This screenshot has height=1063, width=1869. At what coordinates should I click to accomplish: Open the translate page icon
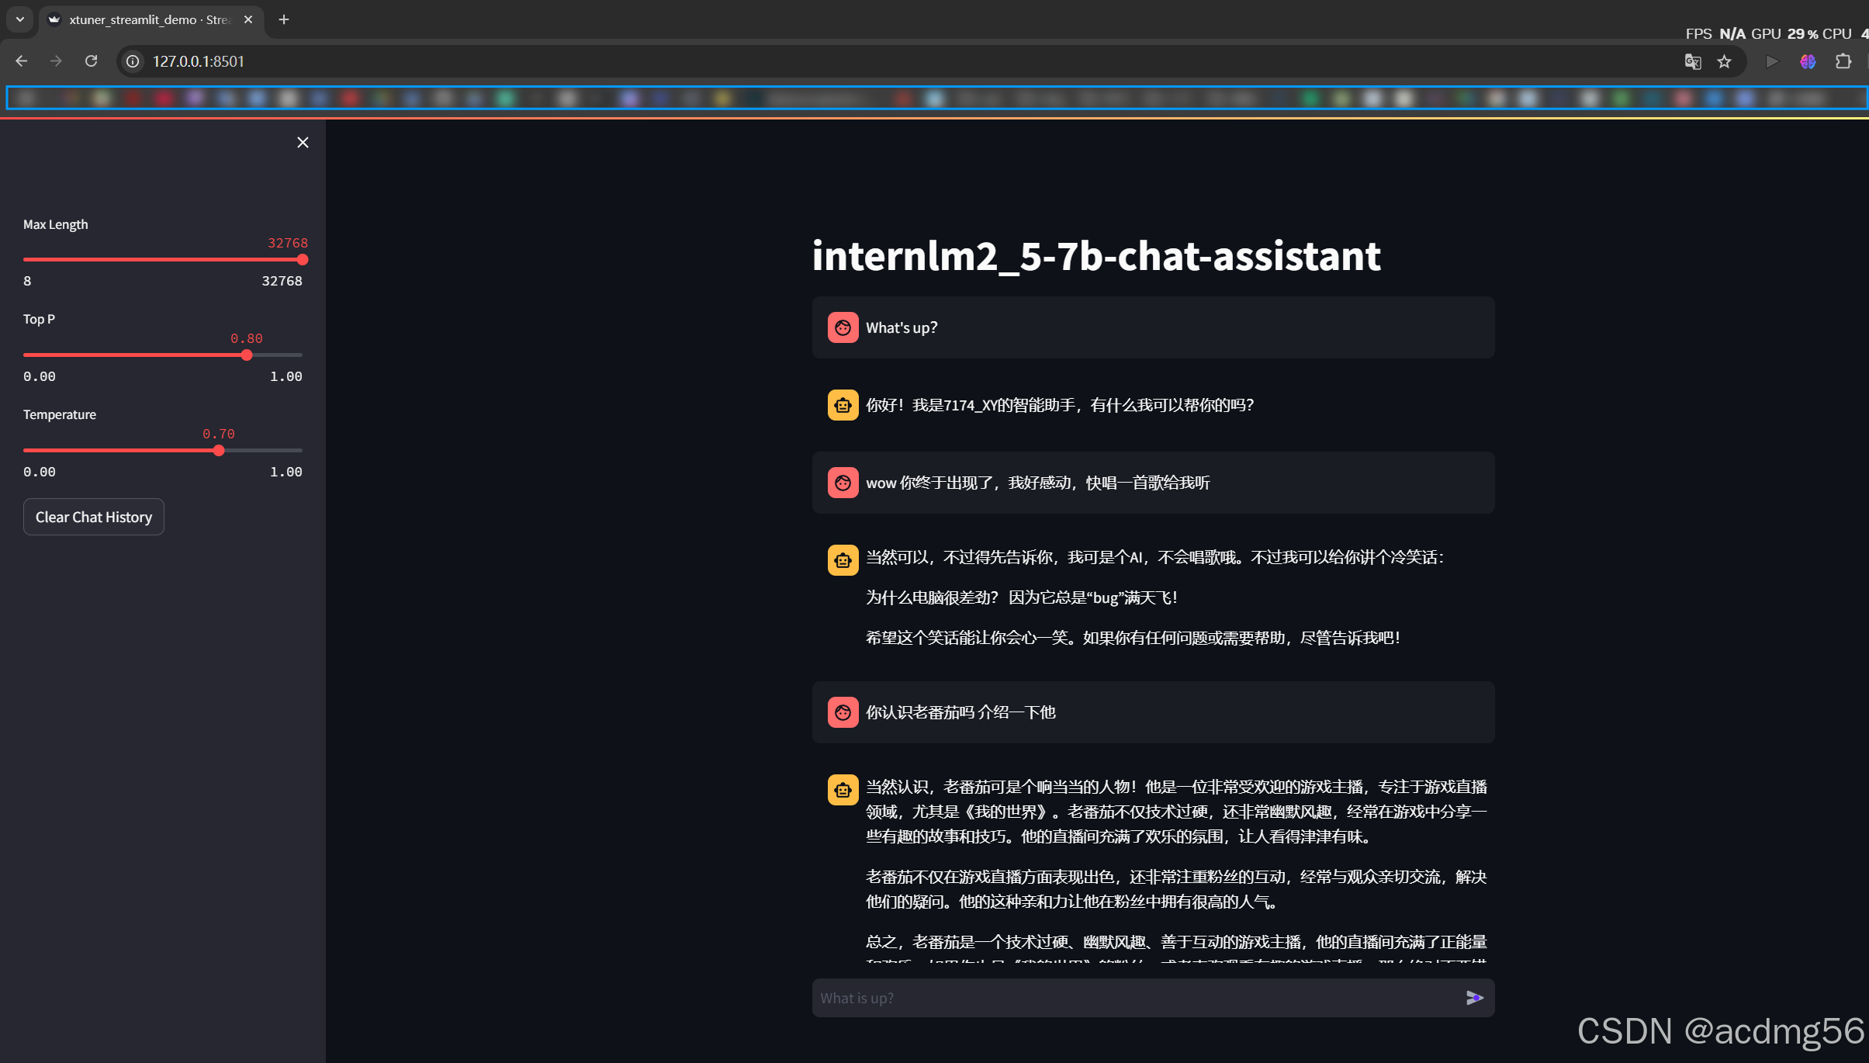pyautogui.click(x=1692, y=61)
